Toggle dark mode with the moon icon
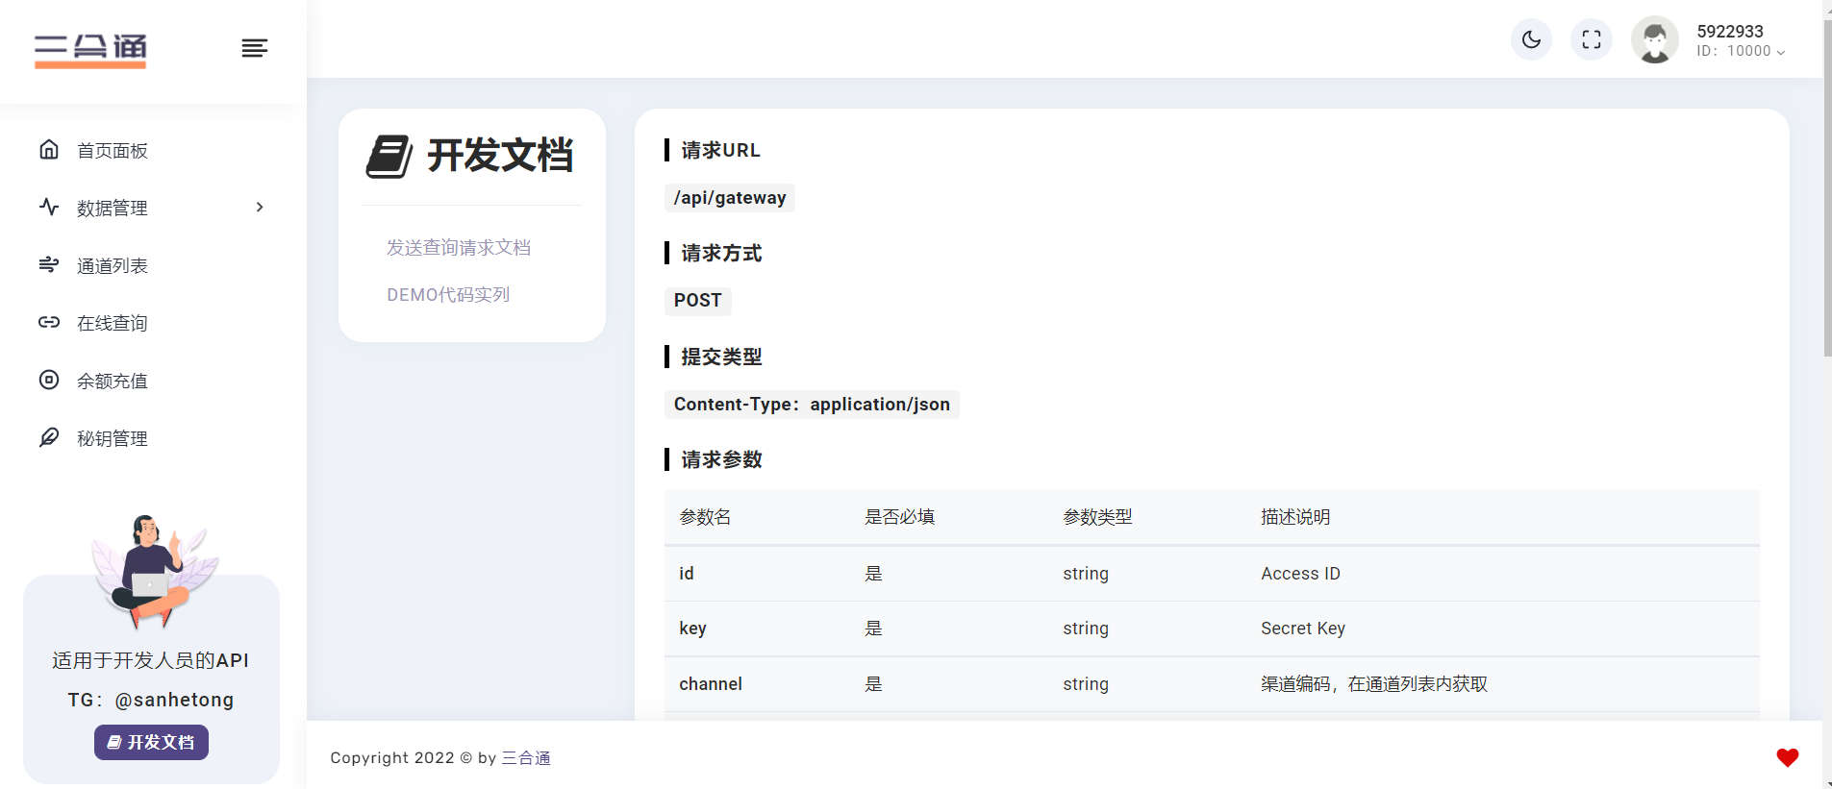Viewport: 1832px width, 789px height. (1531, 40)
